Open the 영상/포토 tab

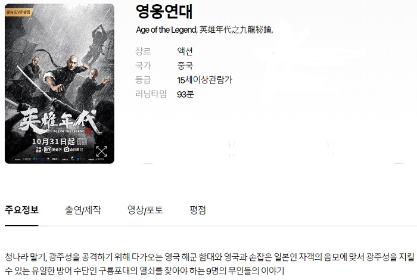click(x=145, y=210)
